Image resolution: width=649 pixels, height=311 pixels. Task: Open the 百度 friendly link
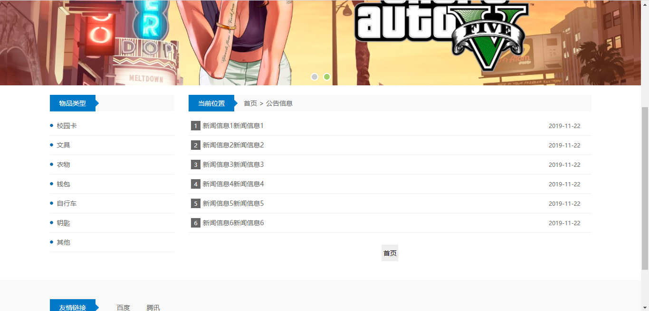124,308
